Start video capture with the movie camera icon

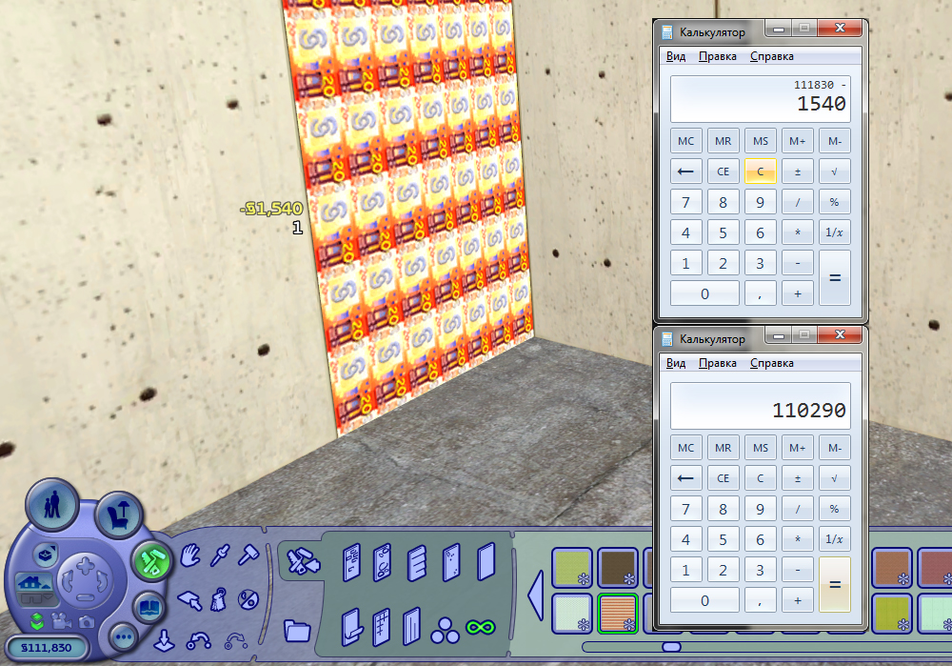pyautogui.click(x=59, y=620)
